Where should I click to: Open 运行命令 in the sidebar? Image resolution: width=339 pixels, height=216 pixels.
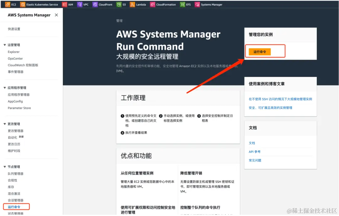coord(14,207)
